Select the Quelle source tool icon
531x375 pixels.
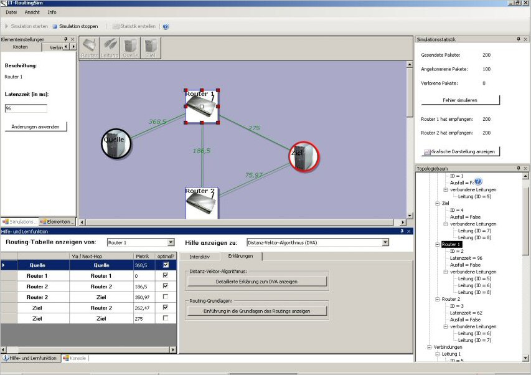pos(129,47)
